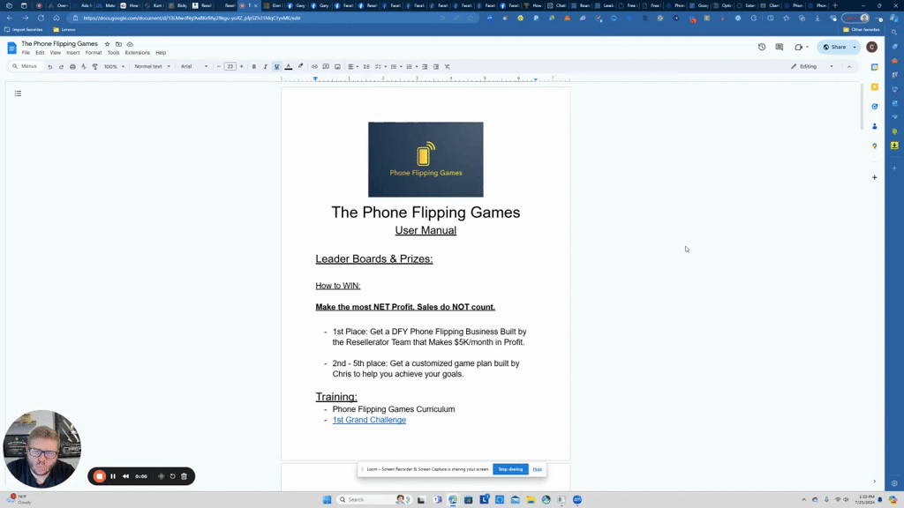This screenshot has width=904, height=508.
Task: Select the paint format tool
Action: tap(95, 67)
